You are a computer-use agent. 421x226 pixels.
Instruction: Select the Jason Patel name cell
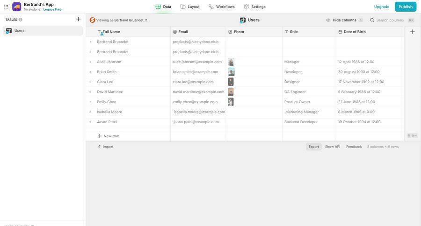tap(128, 122)
